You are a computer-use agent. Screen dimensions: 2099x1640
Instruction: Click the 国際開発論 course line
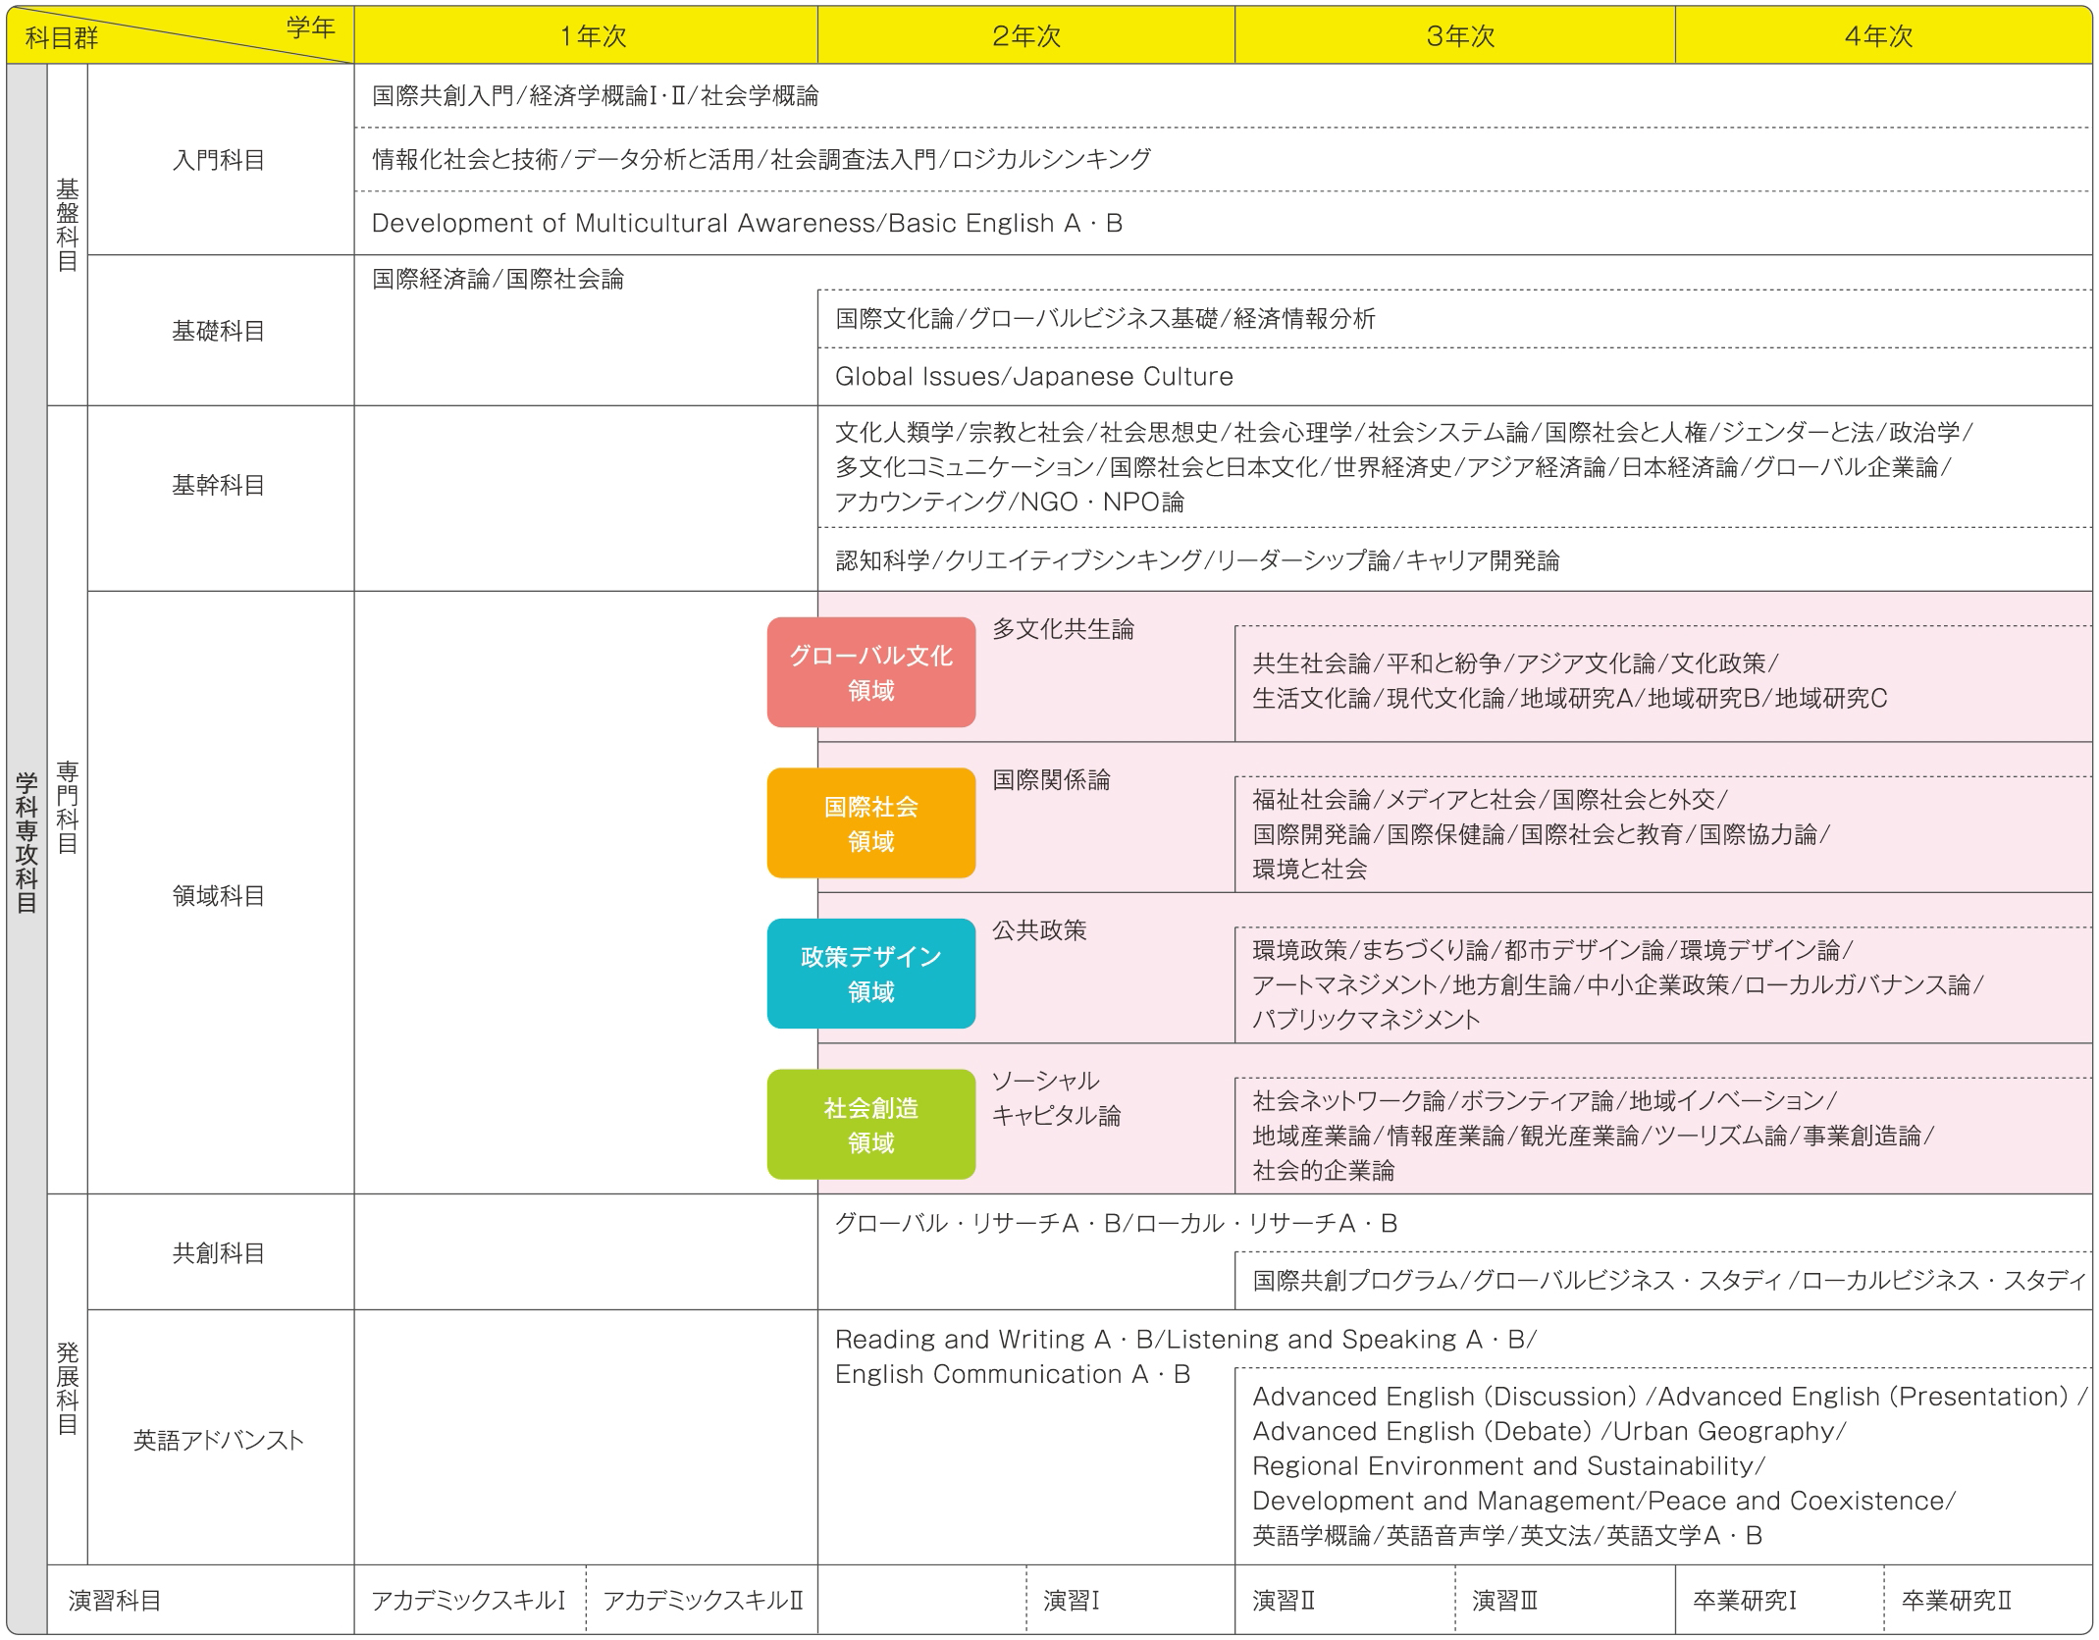pyautogui.click(x=1542, y=834)
